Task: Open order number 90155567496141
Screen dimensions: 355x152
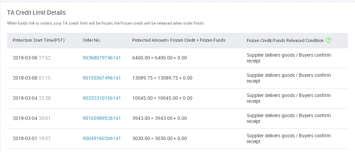Action: click(101, 78)
